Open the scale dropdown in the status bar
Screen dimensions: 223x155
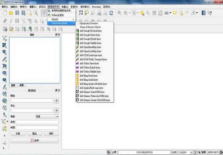pyautogui.click(x=191, y=152)
